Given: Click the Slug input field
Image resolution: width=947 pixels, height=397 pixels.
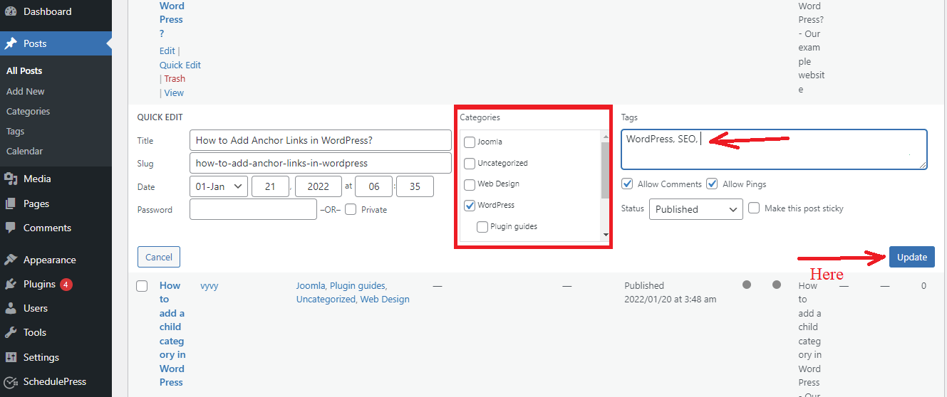Looking at the screenshot, I should (321, 163).
